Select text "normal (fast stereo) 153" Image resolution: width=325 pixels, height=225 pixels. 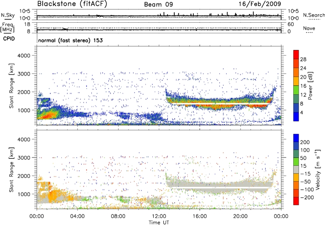70,40
